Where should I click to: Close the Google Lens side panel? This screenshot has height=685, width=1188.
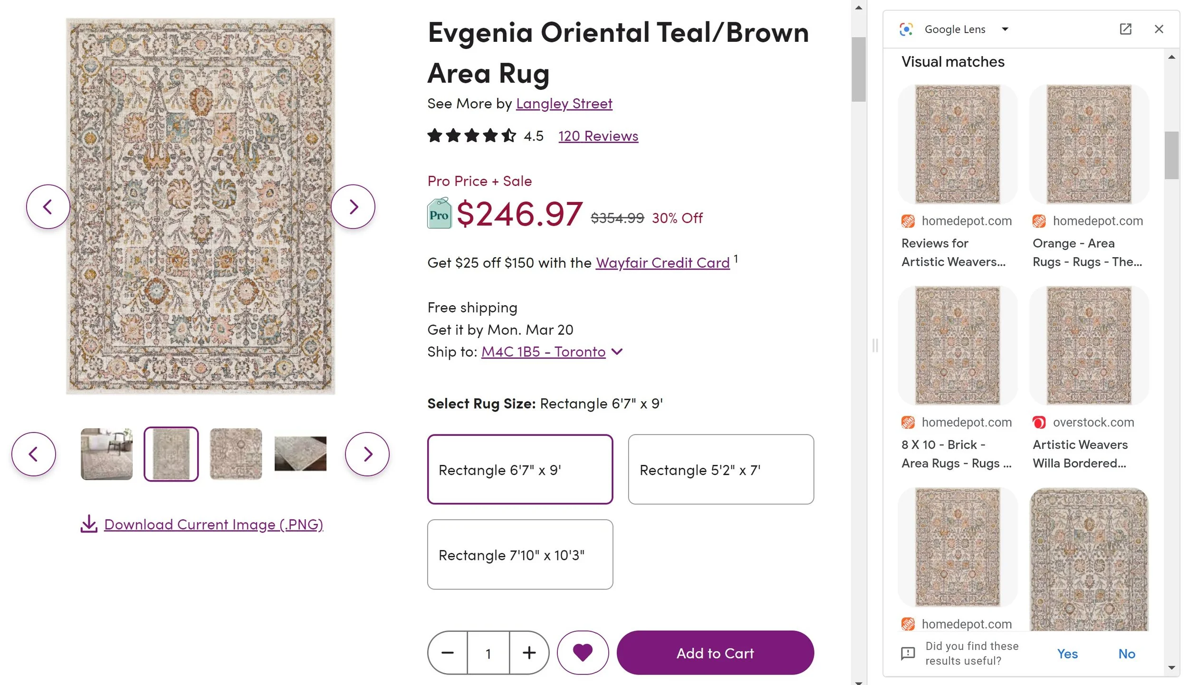point(1159,29)
